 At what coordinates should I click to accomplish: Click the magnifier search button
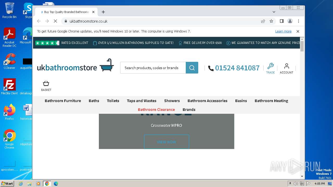point(192,68)
